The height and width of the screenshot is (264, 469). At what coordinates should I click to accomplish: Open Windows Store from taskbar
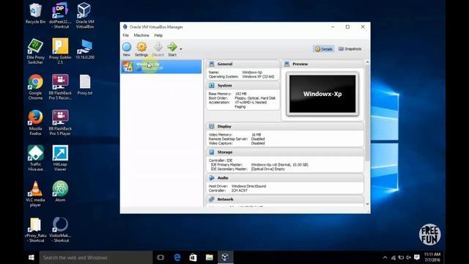coord(193,257)
